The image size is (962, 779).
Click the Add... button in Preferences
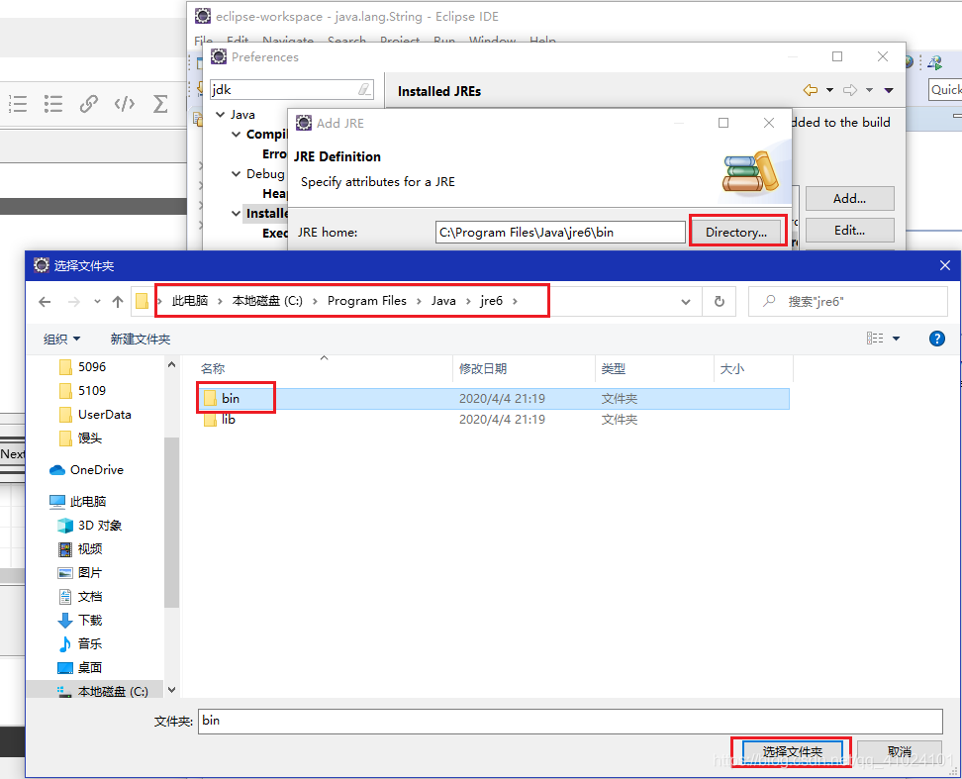click(x=850, y=198)
